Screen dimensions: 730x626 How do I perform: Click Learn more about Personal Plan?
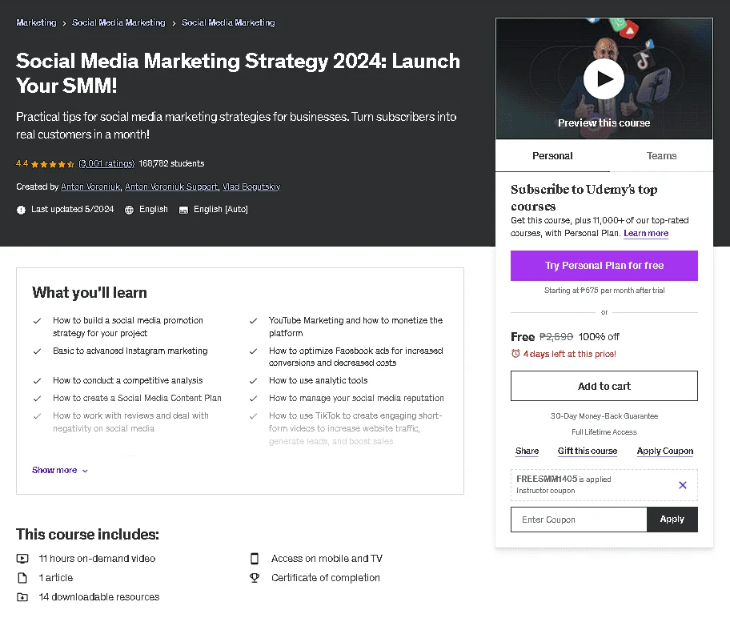(x=646, y=233)
